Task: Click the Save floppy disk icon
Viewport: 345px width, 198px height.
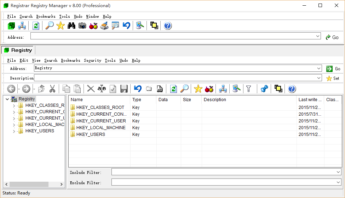Action: pyautogui.click(x=124, y=89)
